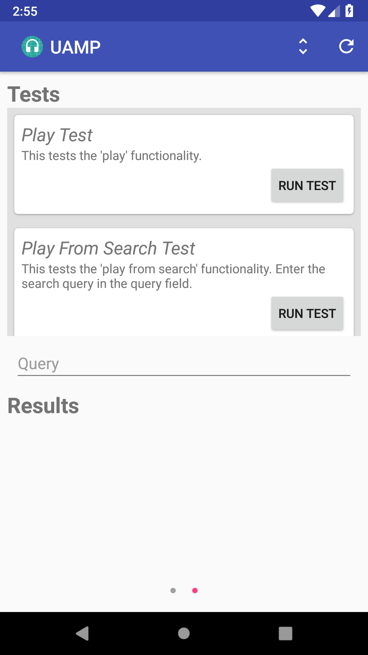Run the Play Test
Screen dimensions: 368x655
click(307, 185)
